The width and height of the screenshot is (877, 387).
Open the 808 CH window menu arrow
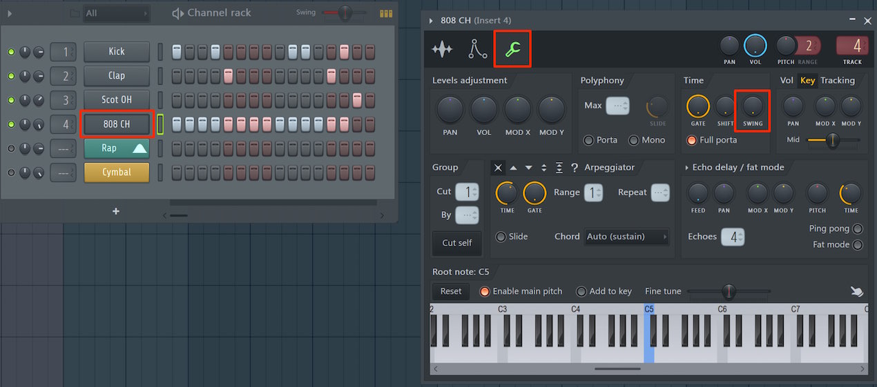pos(432,21)
